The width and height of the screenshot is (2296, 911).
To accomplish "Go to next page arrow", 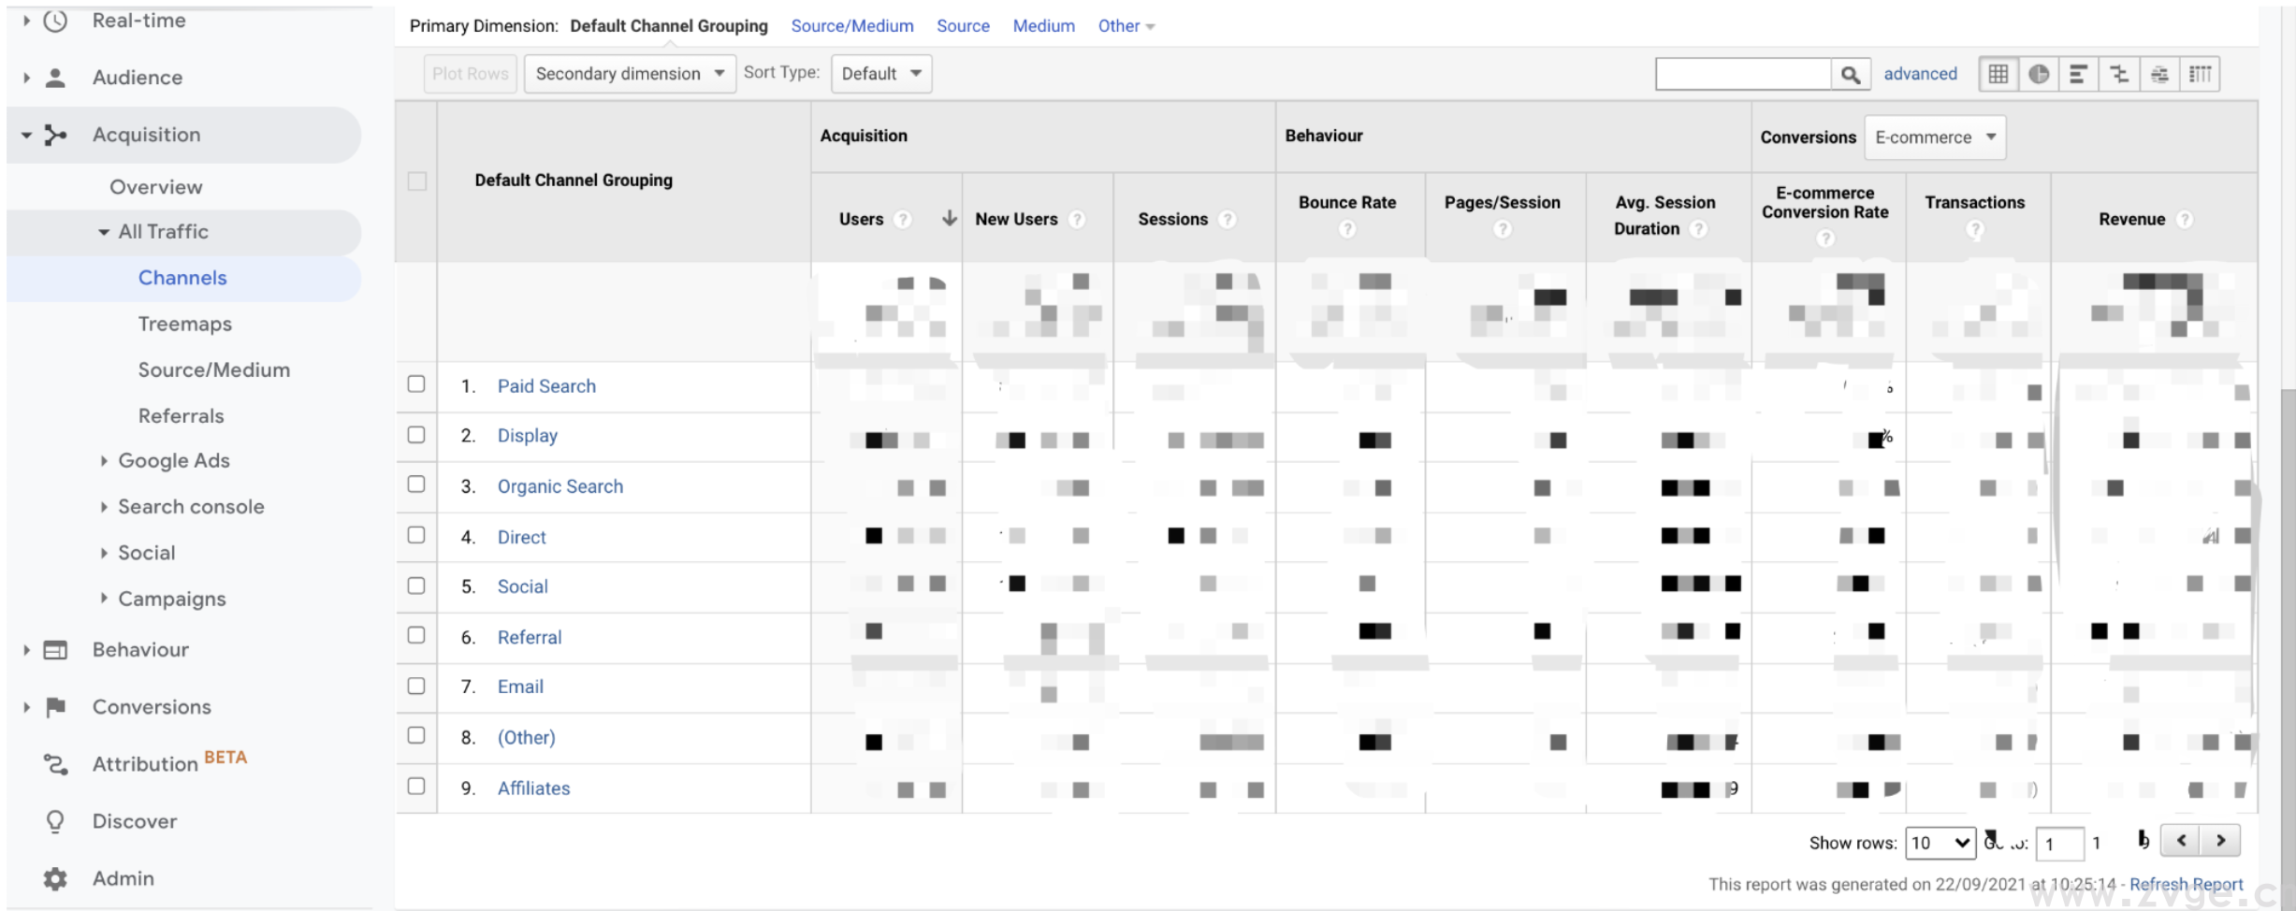I will click(2220, 840).
